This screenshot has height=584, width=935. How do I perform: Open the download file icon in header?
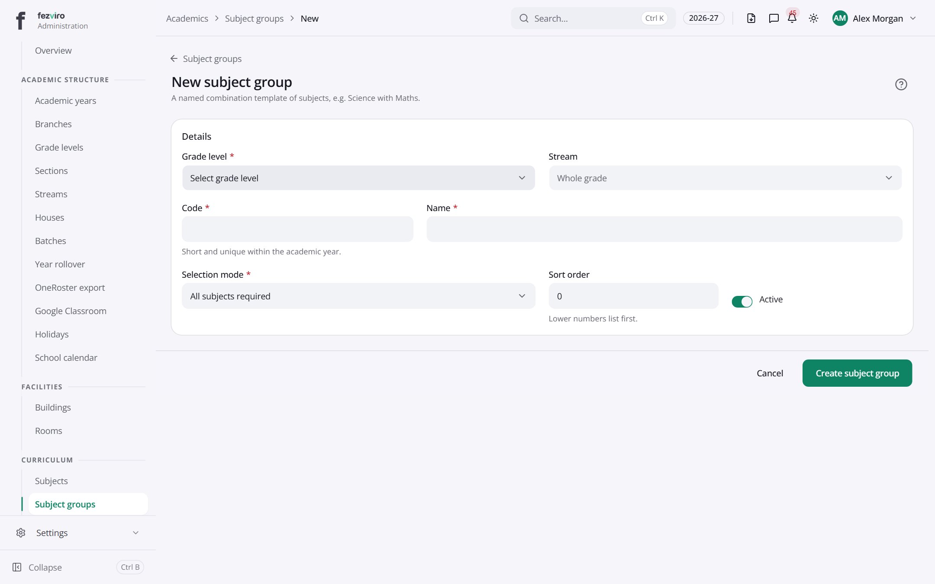coord(751,18)
